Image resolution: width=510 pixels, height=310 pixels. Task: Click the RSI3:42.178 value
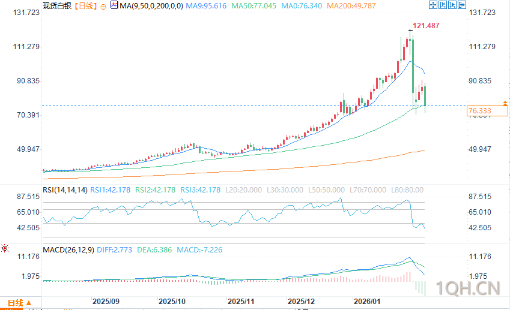pos(201,190)
